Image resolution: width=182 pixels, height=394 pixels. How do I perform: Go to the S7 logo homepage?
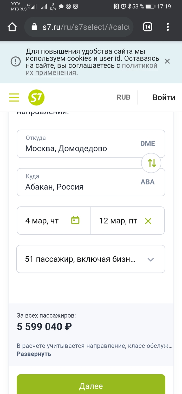click(x=36, y=97)
